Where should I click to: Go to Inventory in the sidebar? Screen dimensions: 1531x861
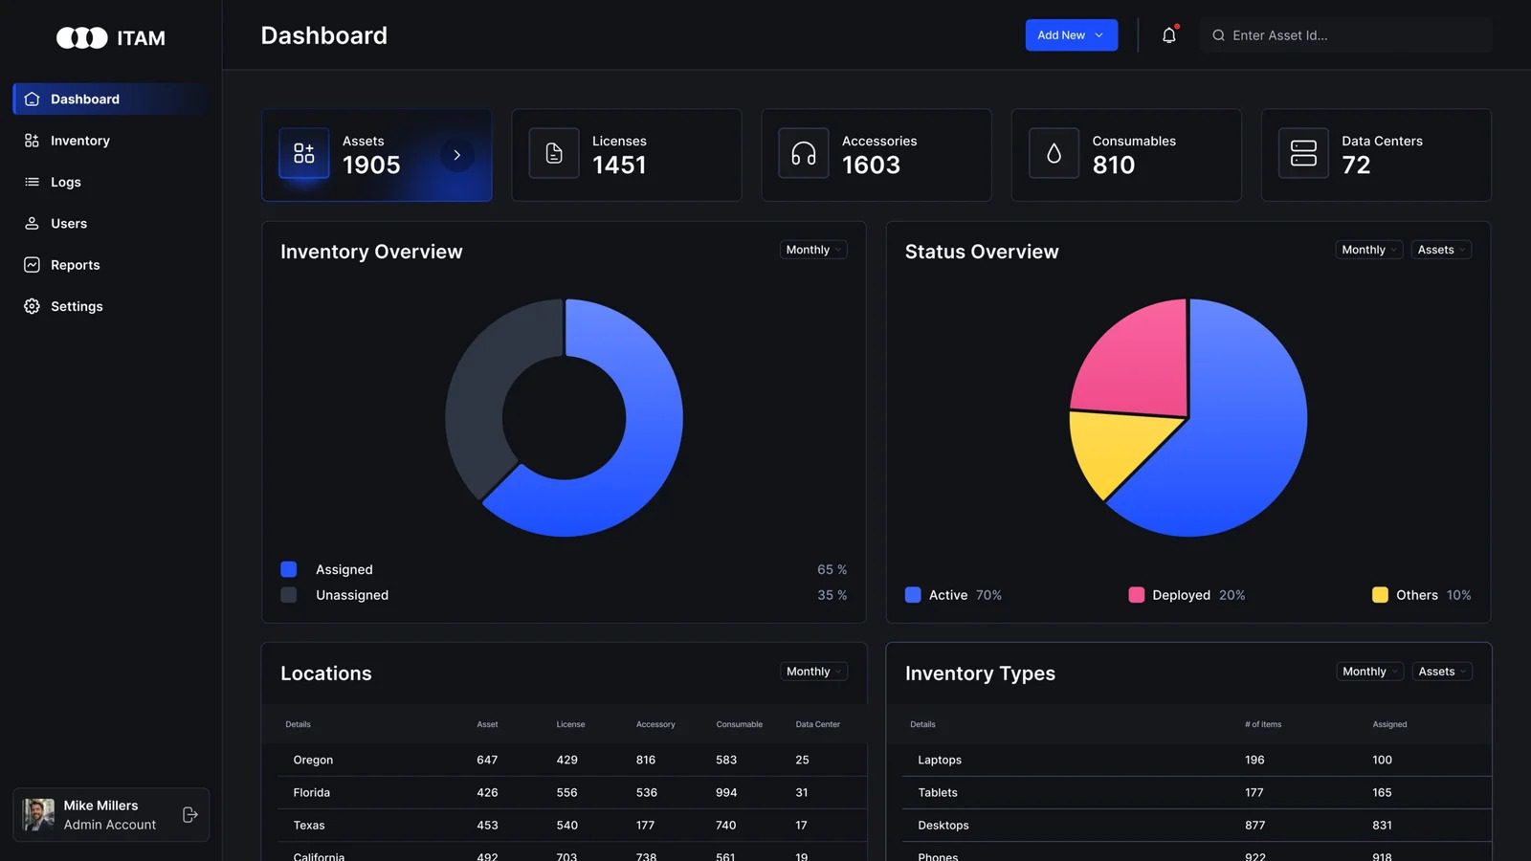(x=79, y=141)
